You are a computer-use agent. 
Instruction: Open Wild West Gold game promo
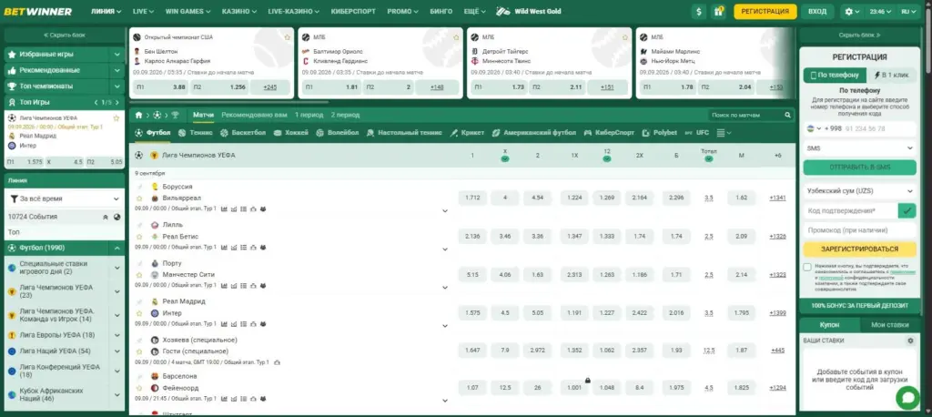coord(529,11)
